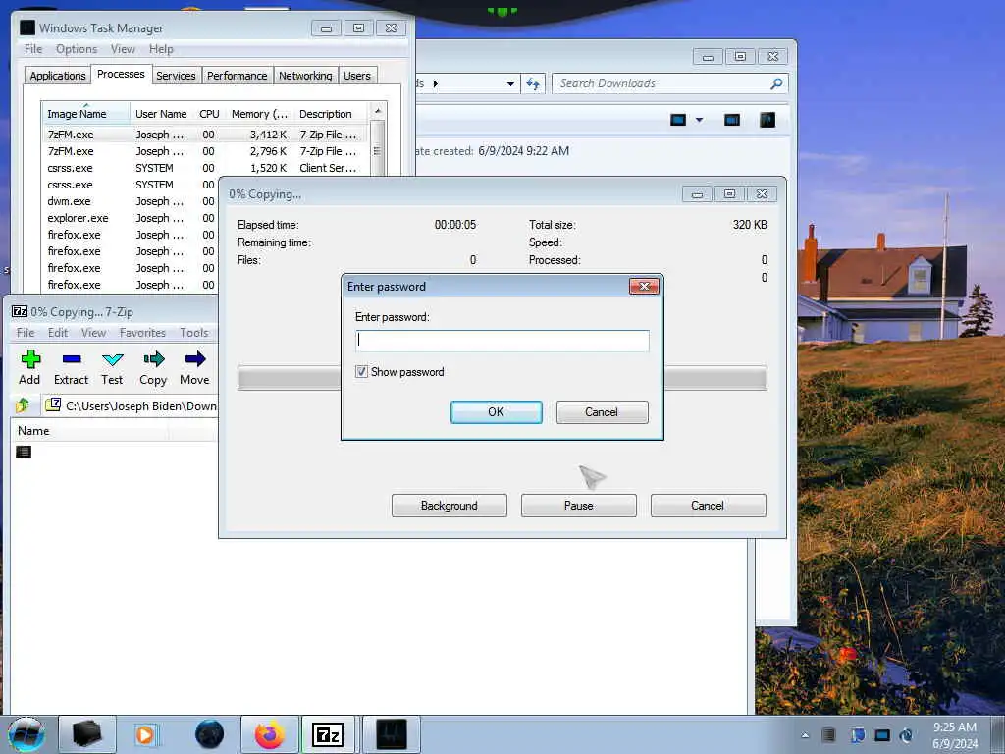Open the Explorer address history dropdown

pos(510,84)
